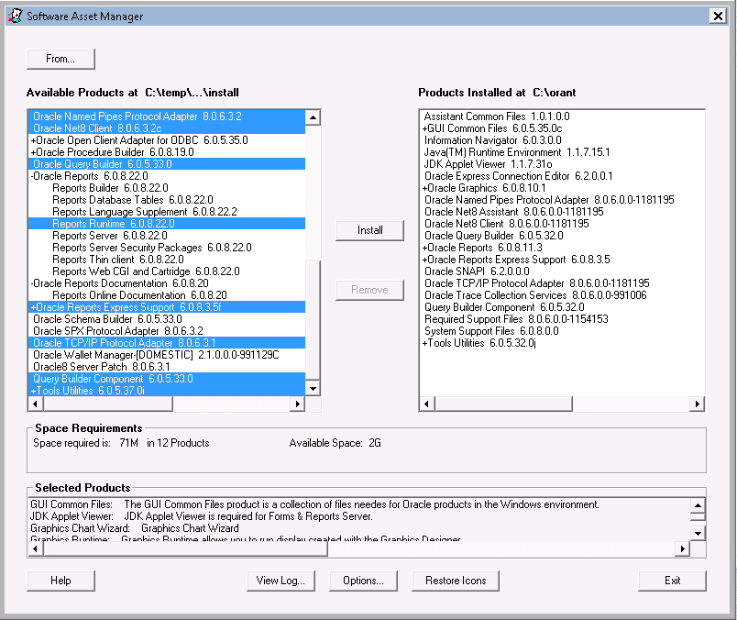Select Query Builder Component 6.0.5.33.0
The width and height of the screenshot is (737, 620).
[167, 379]
